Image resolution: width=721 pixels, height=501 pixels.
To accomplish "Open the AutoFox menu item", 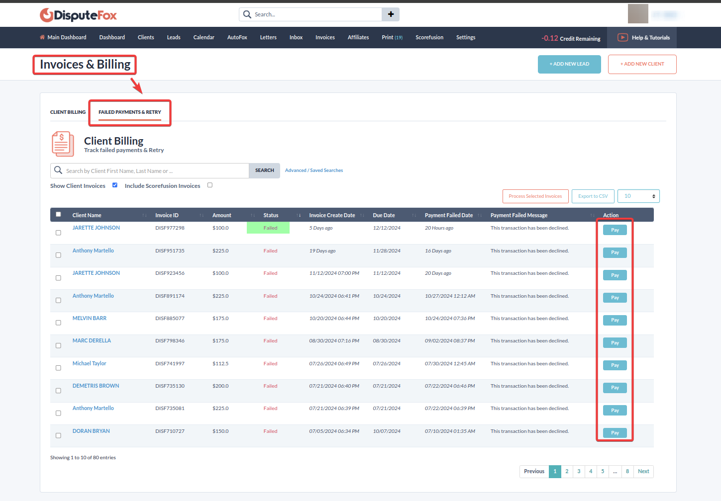I will (237, 37).
